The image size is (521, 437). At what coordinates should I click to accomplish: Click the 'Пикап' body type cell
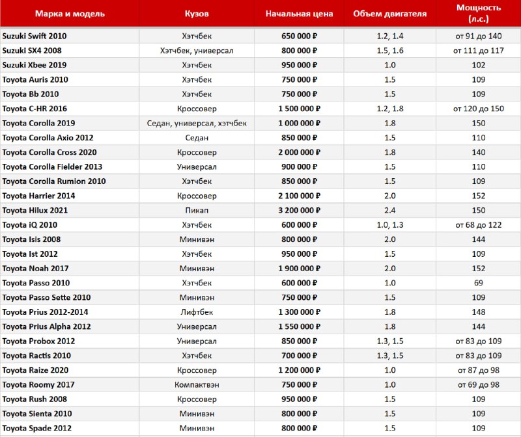196,210
